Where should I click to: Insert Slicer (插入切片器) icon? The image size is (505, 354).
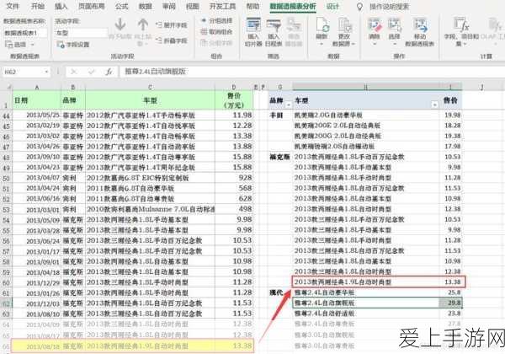253,24
